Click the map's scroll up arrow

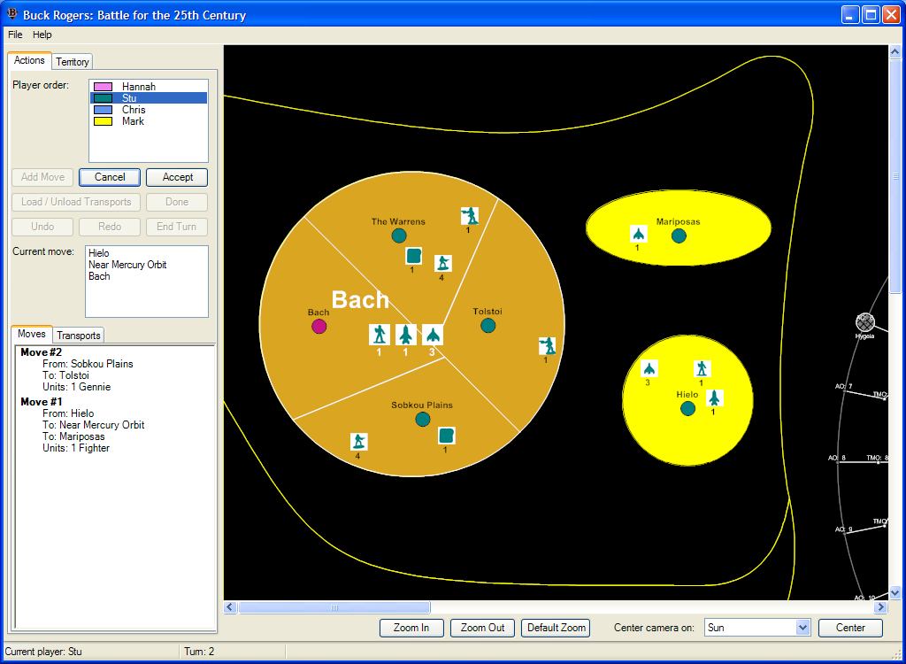point(895,52)
